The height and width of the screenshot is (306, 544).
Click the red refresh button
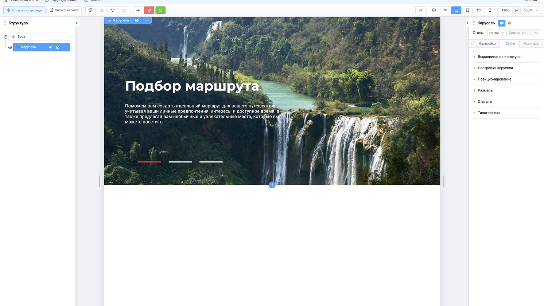[x=149, y=10]
